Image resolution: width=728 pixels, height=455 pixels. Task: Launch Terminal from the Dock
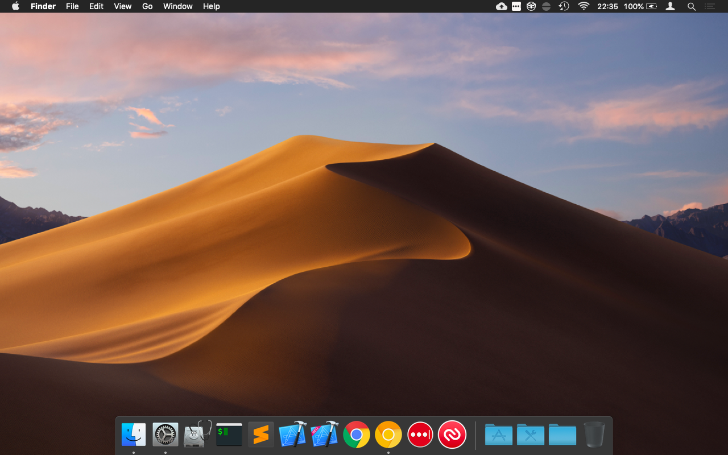coord(229,435)
